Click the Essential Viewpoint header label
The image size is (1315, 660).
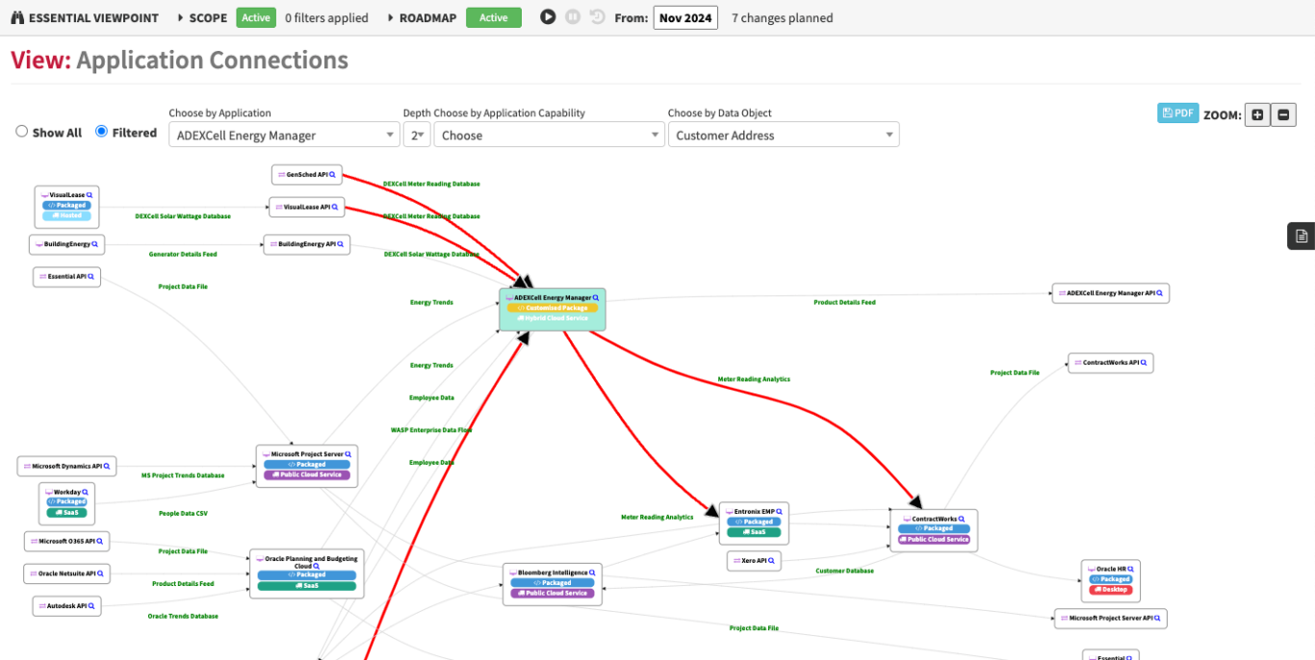click(x=93, y=17)
